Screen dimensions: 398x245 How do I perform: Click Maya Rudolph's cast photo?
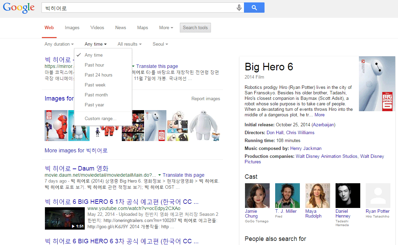point(317,196)
